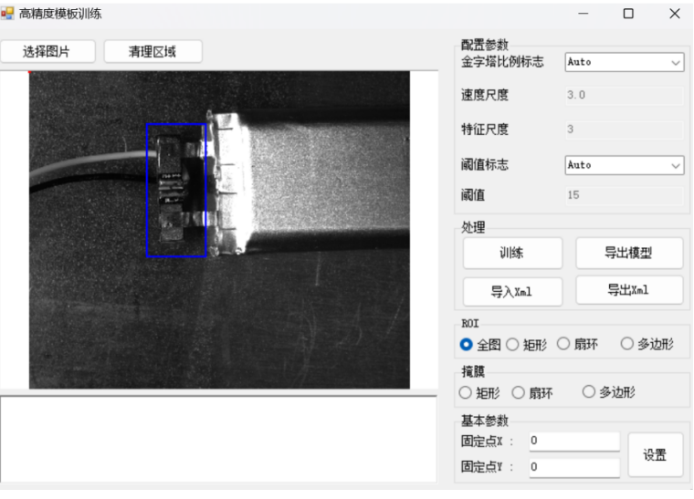This screenshot has height=499, width=694.
Task: Select the 全图 ROI radio button
Action: pos(467,344)
